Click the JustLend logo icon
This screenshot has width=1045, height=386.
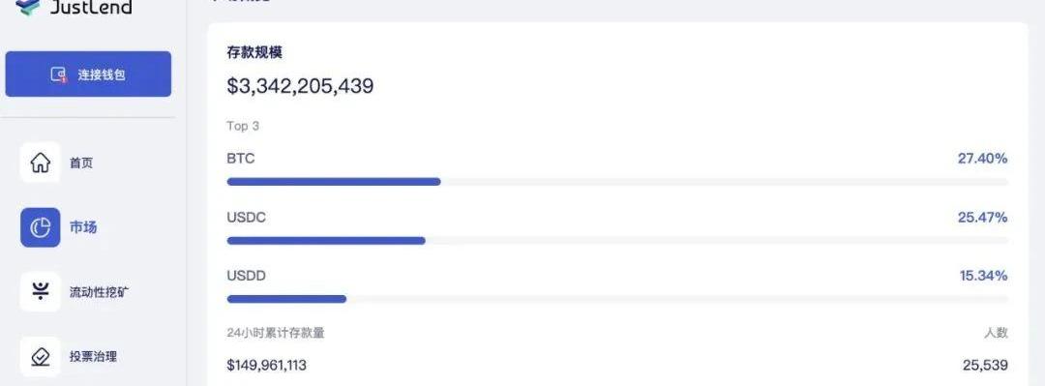pos(28,8)
